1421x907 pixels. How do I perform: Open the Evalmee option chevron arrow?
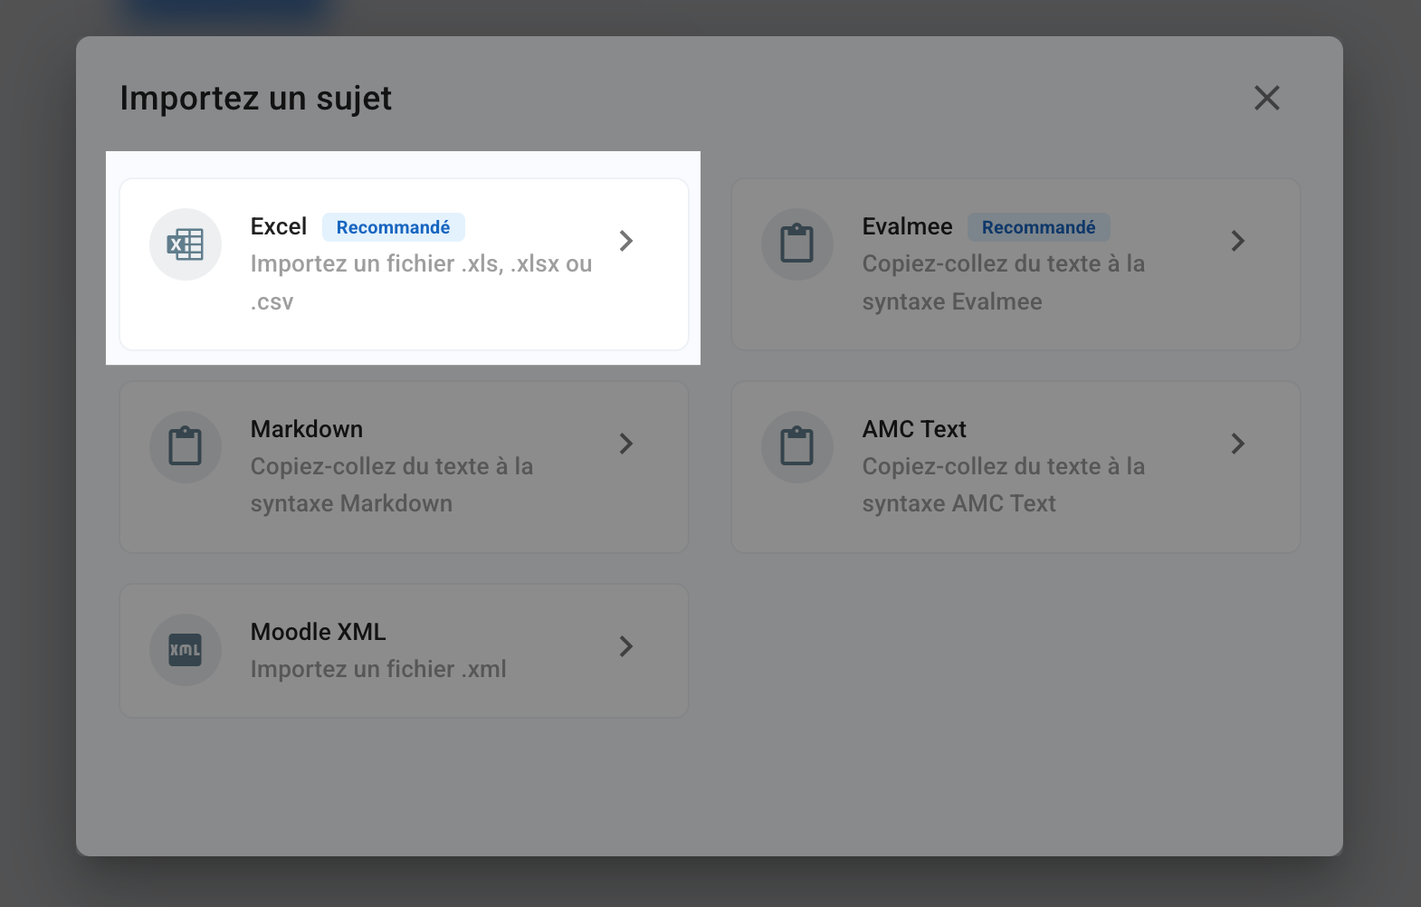click(x=1238, y=241)
